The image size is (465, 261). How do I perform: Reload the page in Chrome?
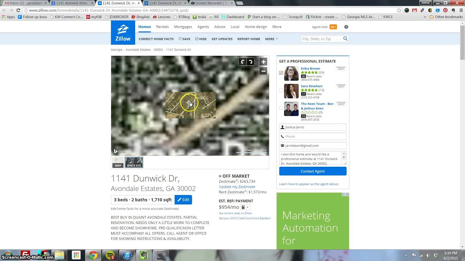pos(18,10)
